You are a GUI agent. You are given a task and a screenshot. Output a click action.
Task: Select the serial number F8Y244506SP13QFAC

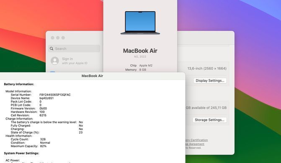click(x=55, y=94)
